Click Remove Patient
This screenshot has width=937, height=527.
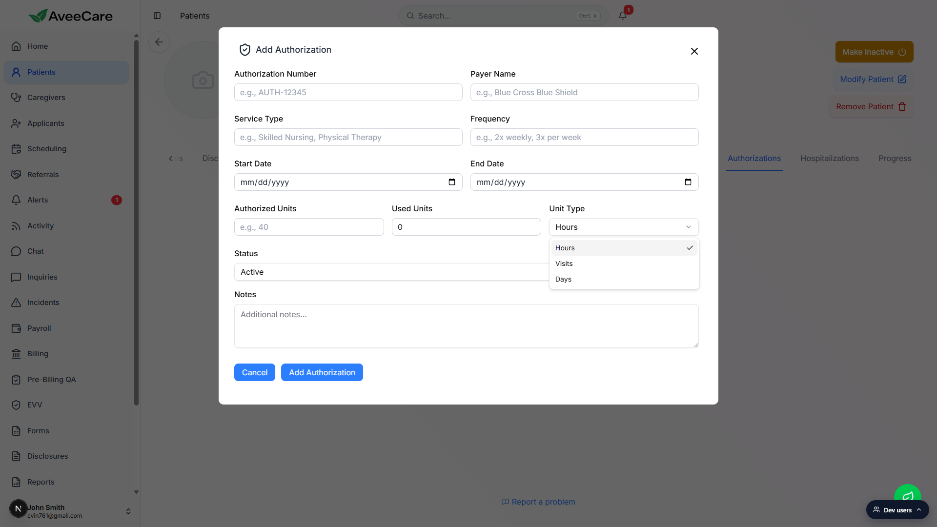tap(871, 106)
